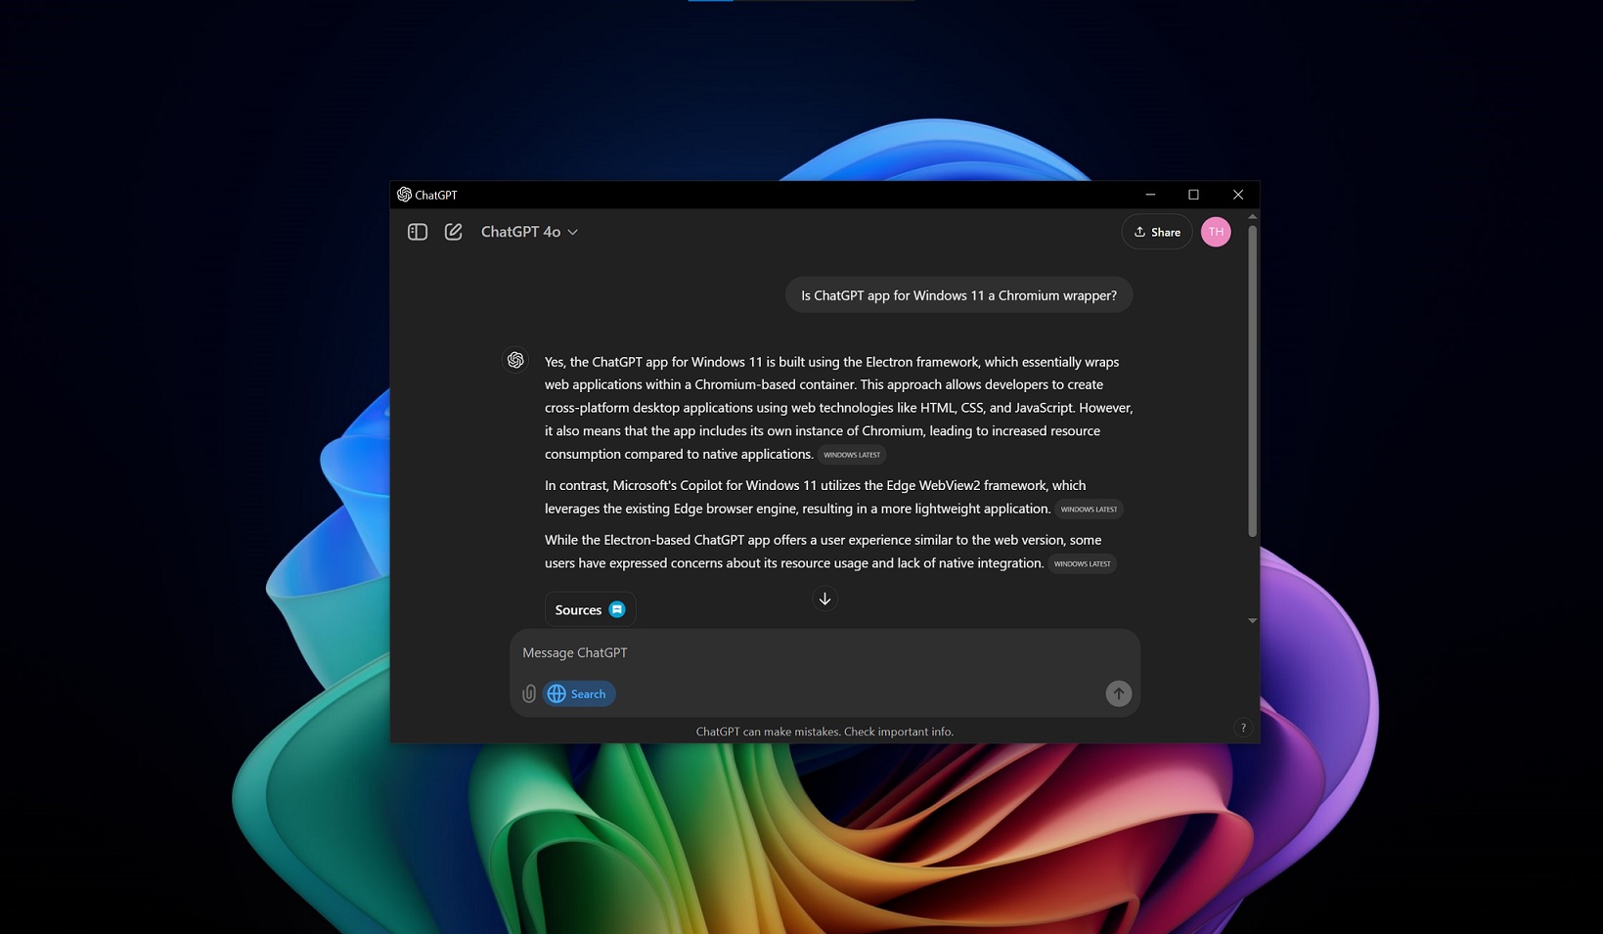This screenshot has height=934, width=1603.
Task: Click the ChatGPT logo in the title bar
Action: (x=405, y=195)
